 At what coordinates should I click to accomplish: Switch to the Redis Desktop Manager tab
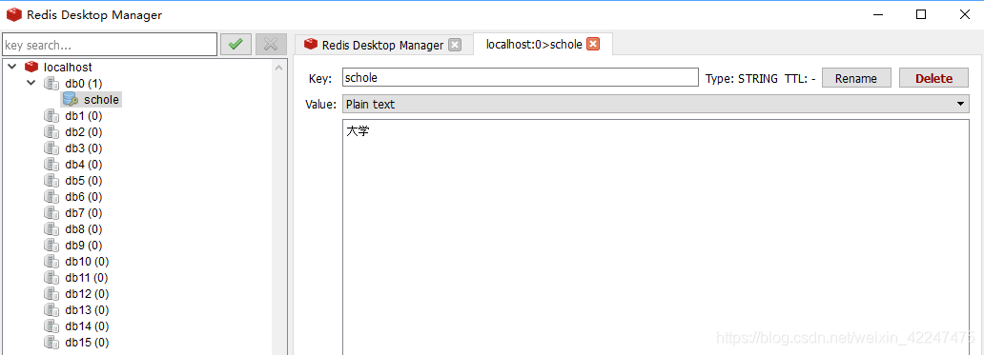tap(384, 45)
